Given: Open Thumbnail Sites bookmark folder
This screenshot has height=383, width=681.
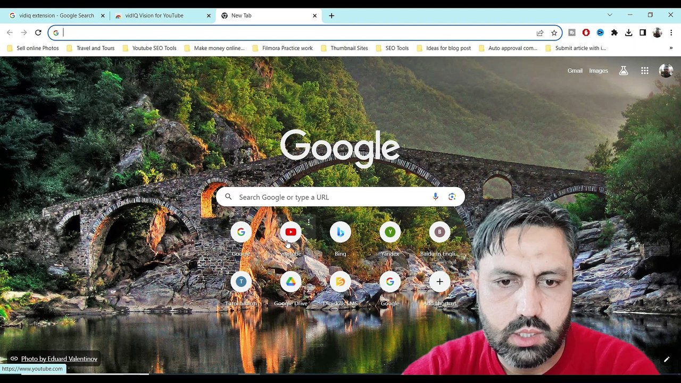Looking at the screenshot, I should pos(344,48).
